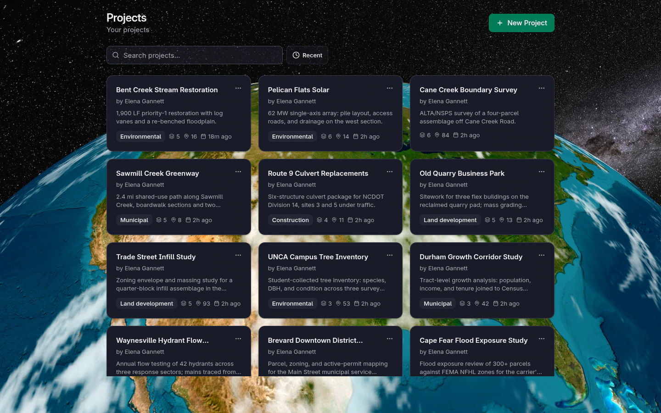The image size is (661, 413).
Task: Click the Environmental tag on Bent Creek card
Action: 140,136
